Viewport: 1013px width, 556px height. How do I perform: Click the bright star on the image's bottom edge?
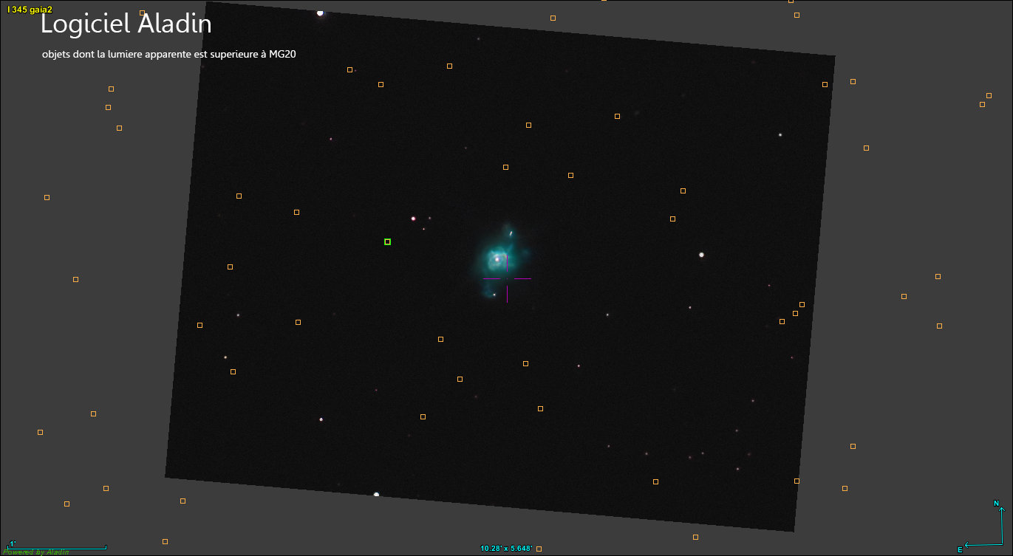pos(376,494)
